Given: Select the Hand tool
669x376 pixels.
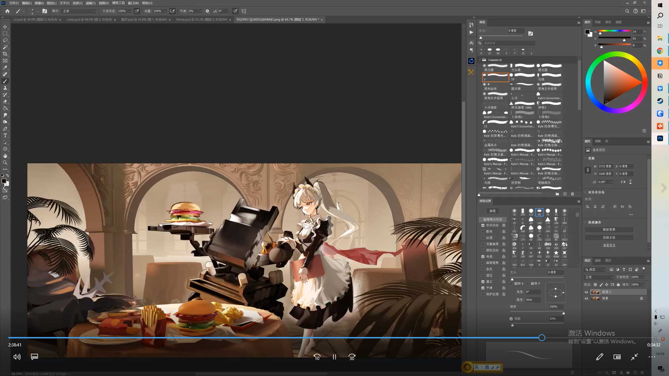Looking at the screenshot, I should pos(5,156).
